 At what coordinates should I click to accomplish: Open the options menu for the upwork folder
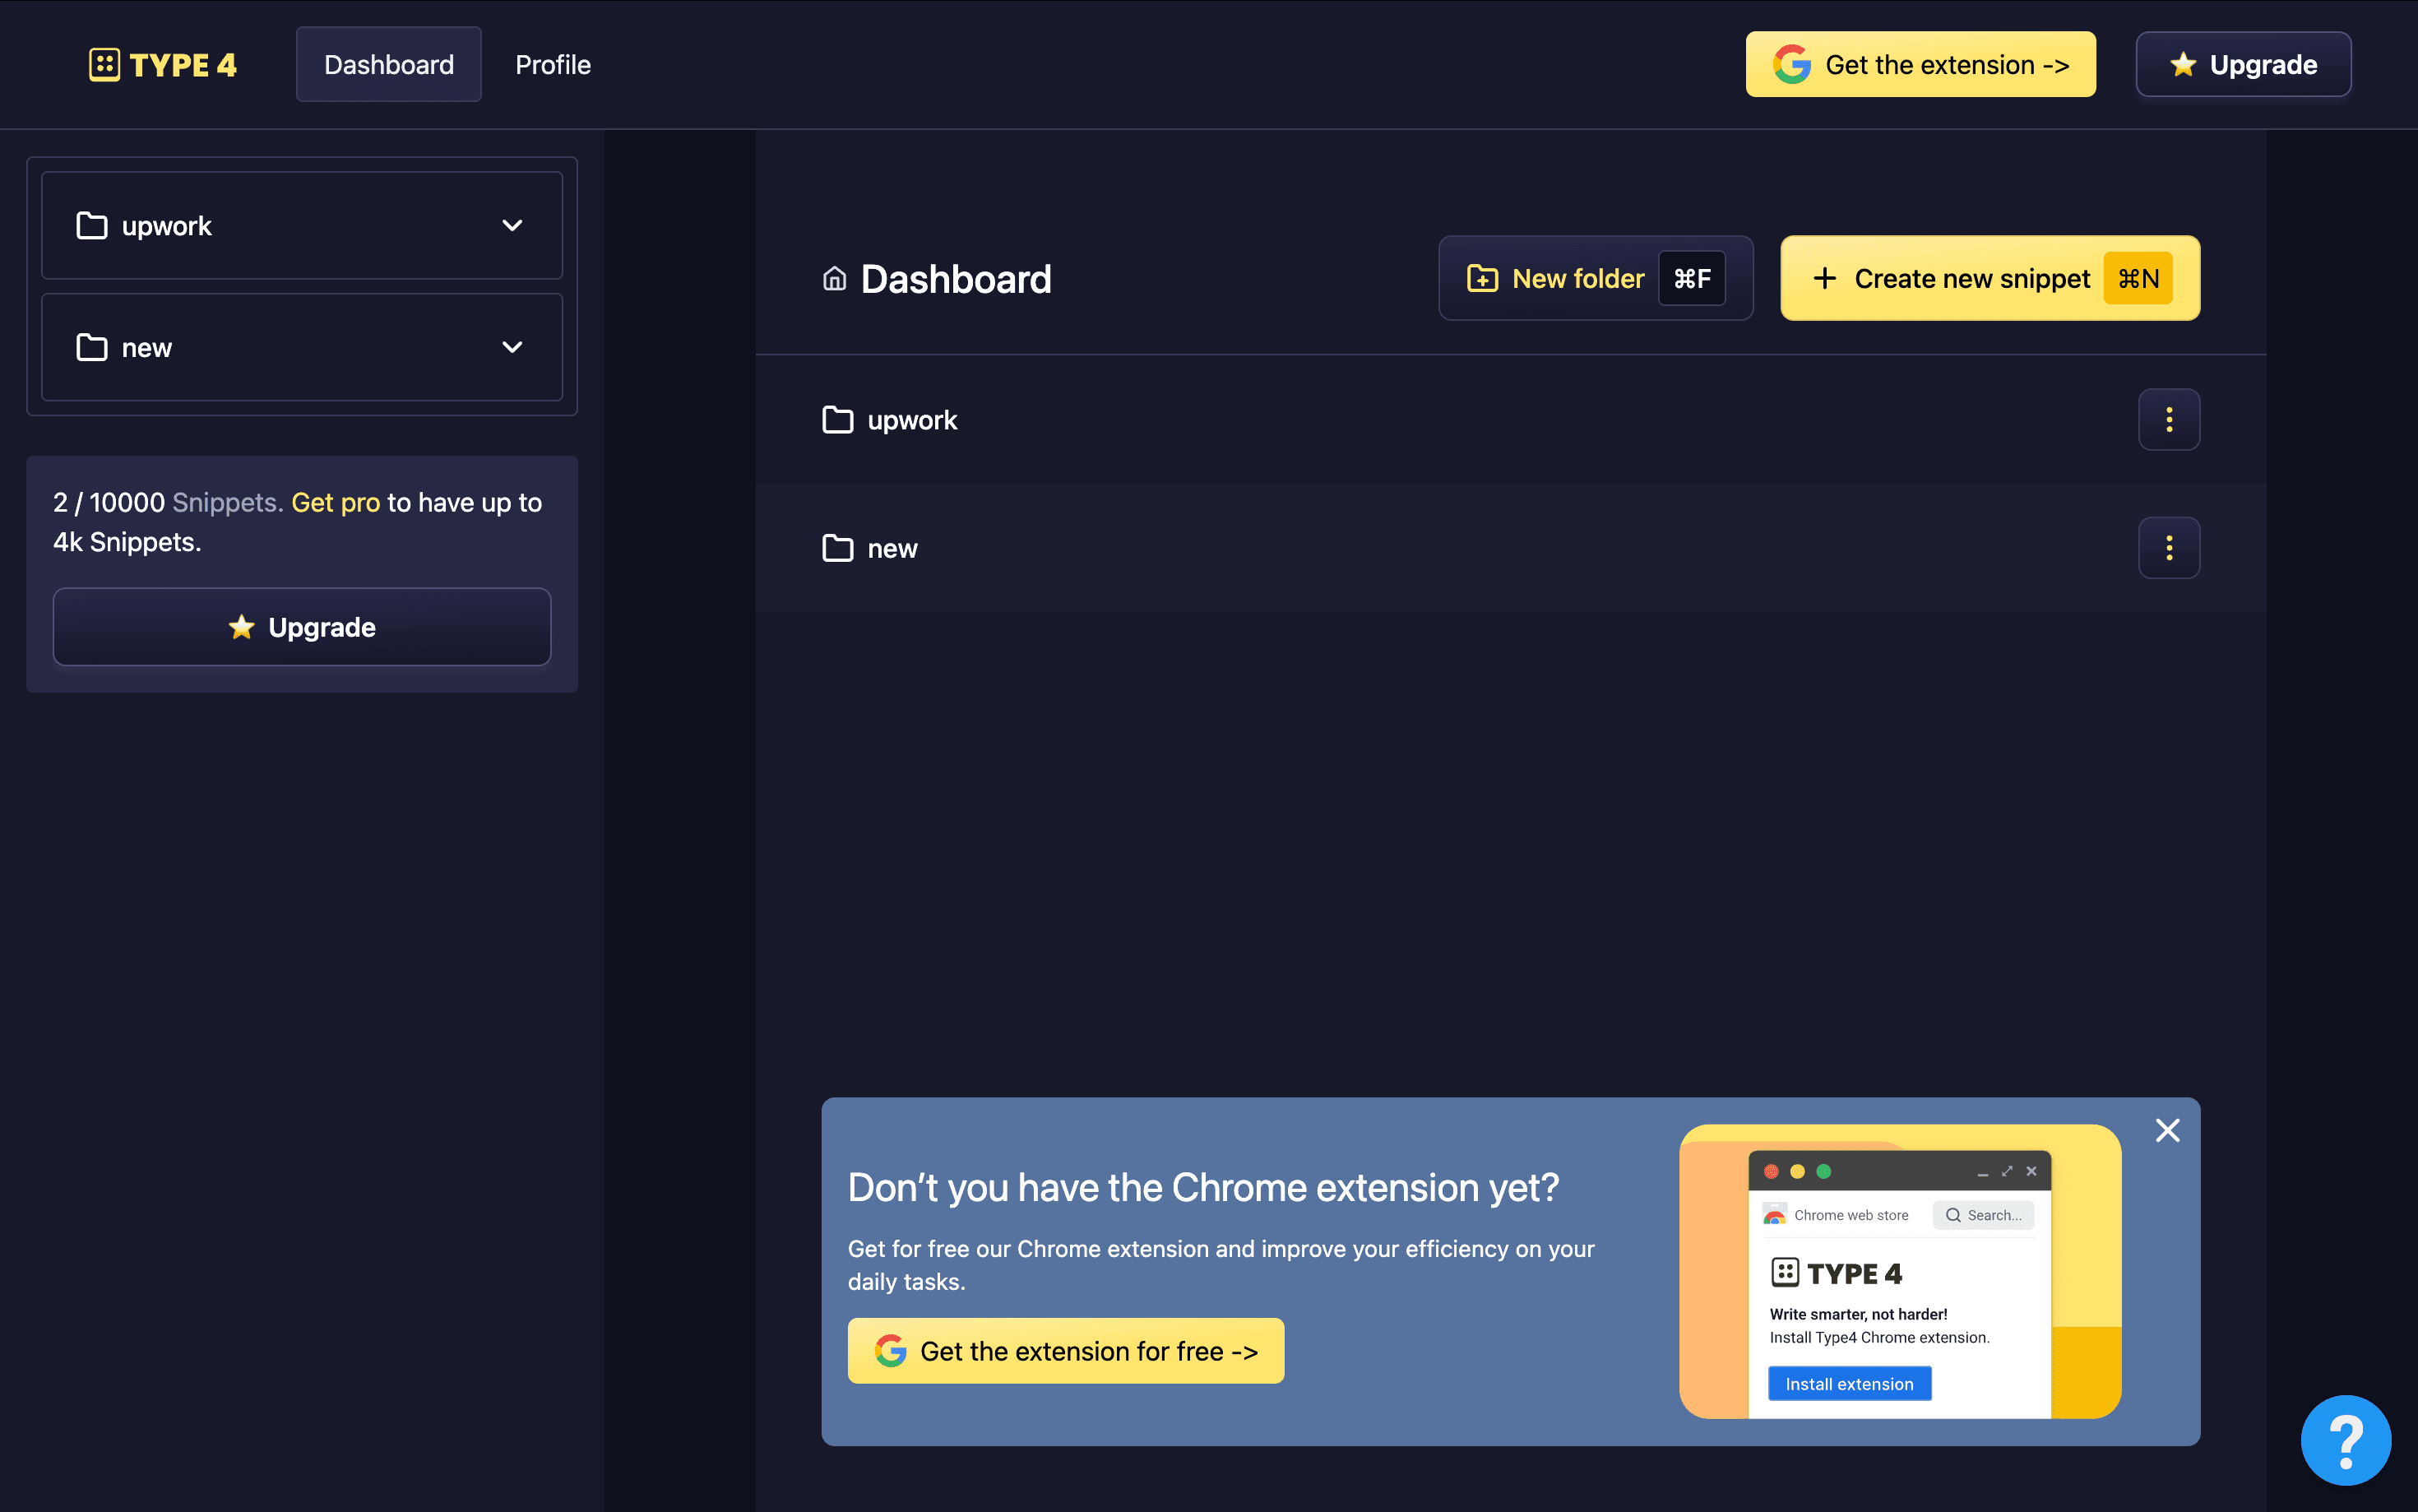tap(2168, 419)
